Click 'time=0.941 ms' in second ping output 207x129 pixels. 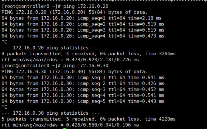click(x=146, y=77)
